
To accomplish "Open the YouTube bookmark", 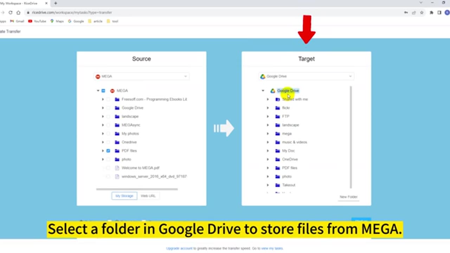I will [x=37, y=21].
